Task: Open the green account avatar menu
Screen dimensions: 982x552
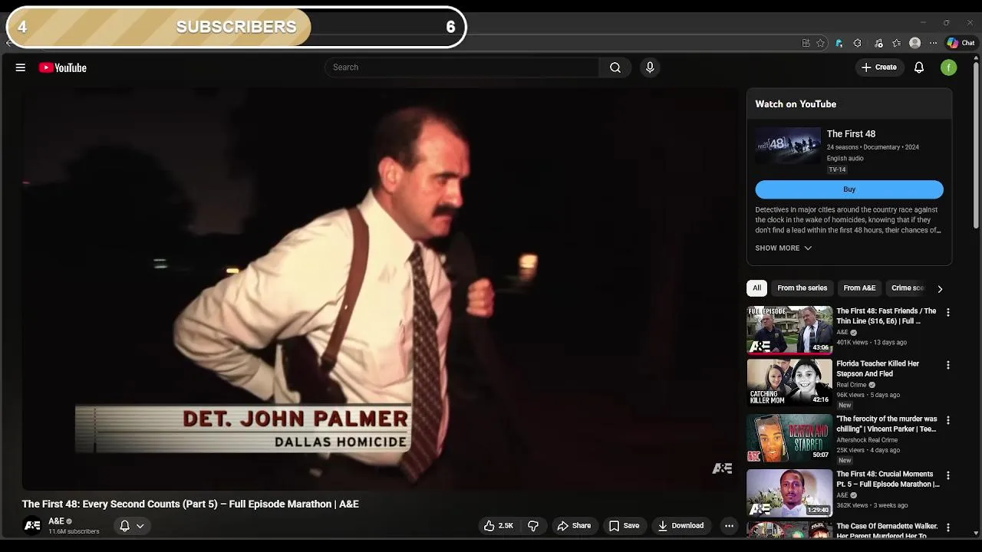Action: point(949,67)
